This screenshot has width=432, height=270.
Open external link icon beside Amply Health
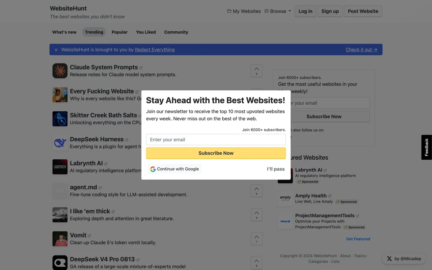click(x=330, y=196)
